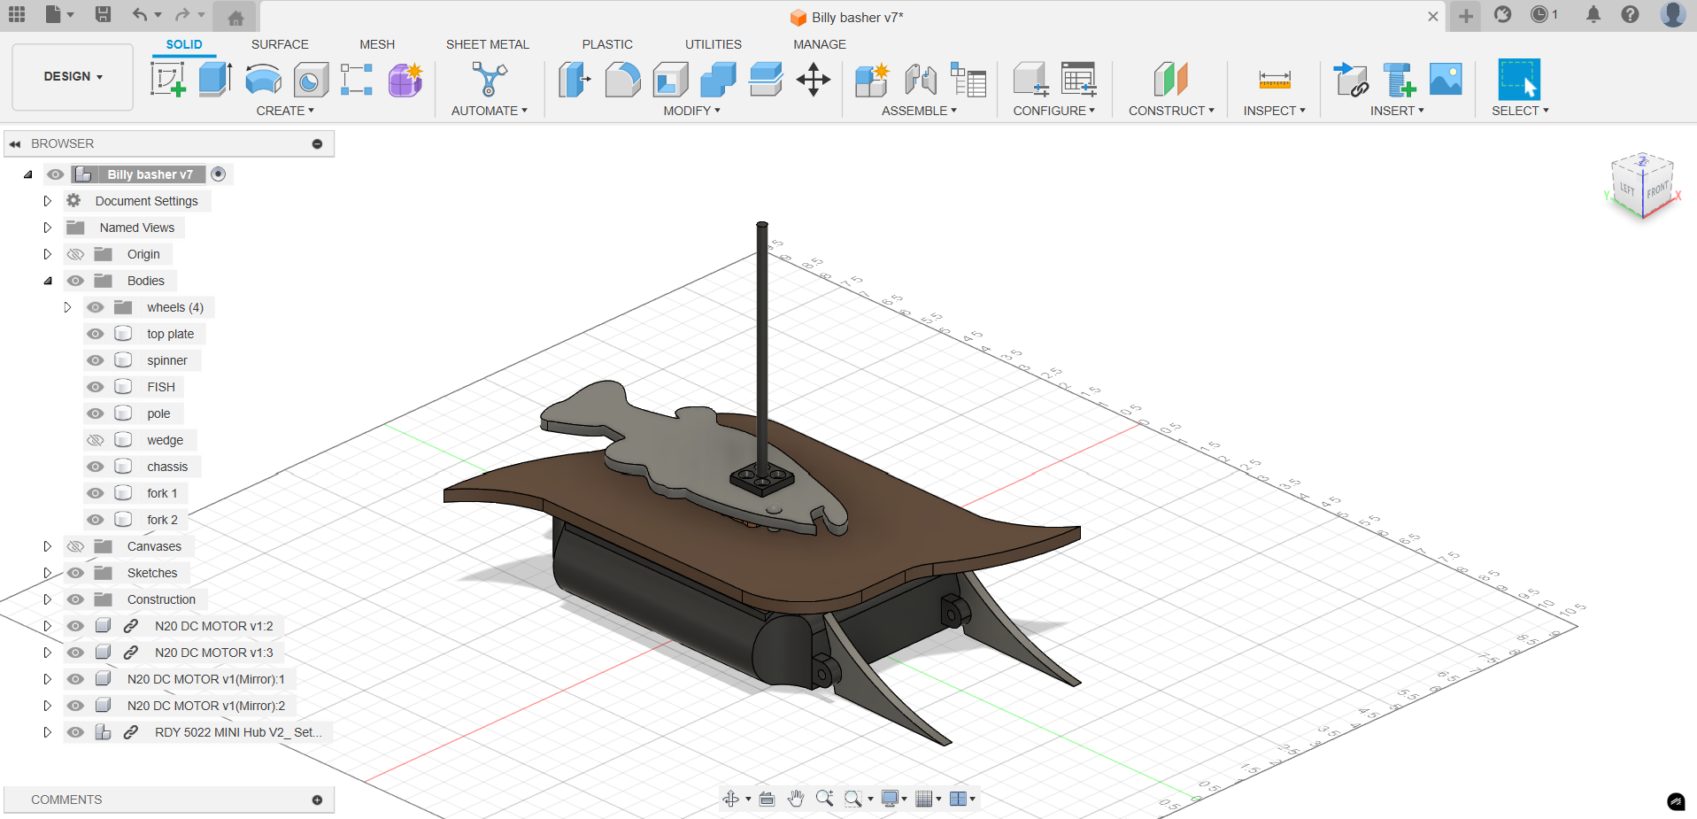Open the CREATE dropdown menu
The height and width of the screenshot is (819, 1697).
285,111
